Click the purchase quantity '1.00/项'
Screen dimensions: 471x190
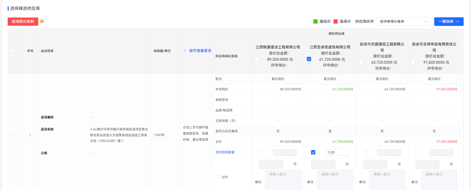[159, 135]
